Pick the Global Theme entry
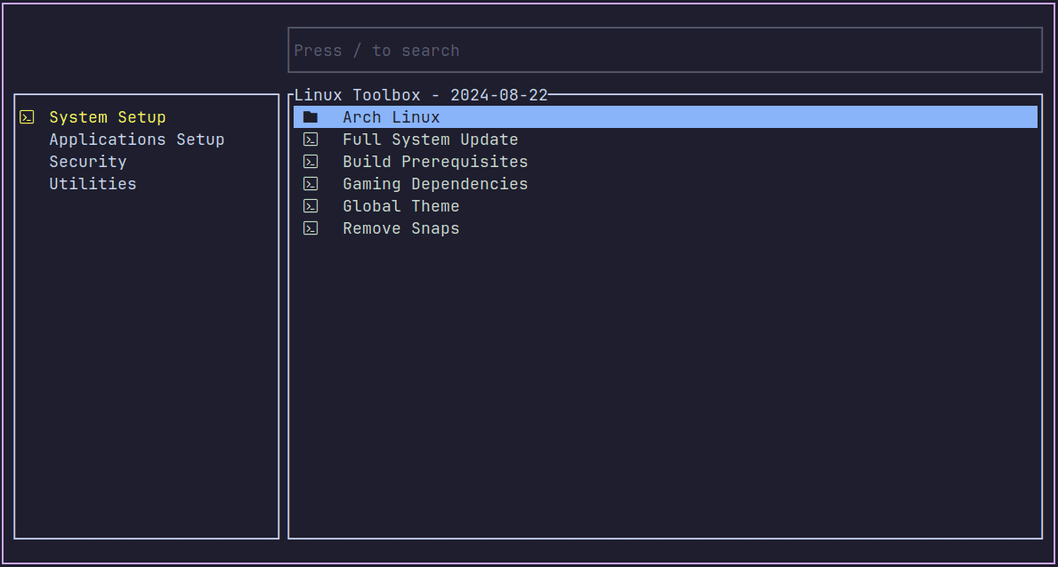Viewport: 1058px width, 567px height. click(x=401, y=206)
